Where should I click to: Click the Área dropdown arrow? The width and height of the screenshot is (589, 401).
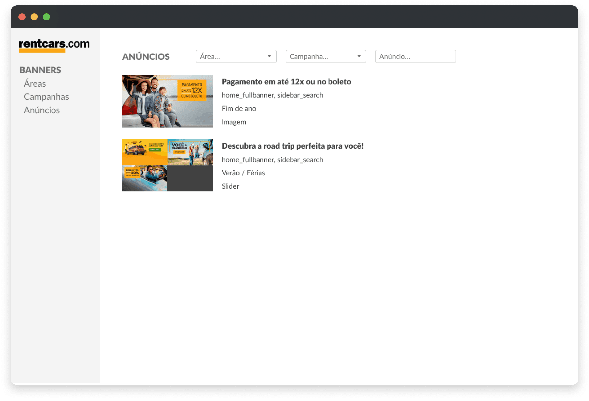269,56
